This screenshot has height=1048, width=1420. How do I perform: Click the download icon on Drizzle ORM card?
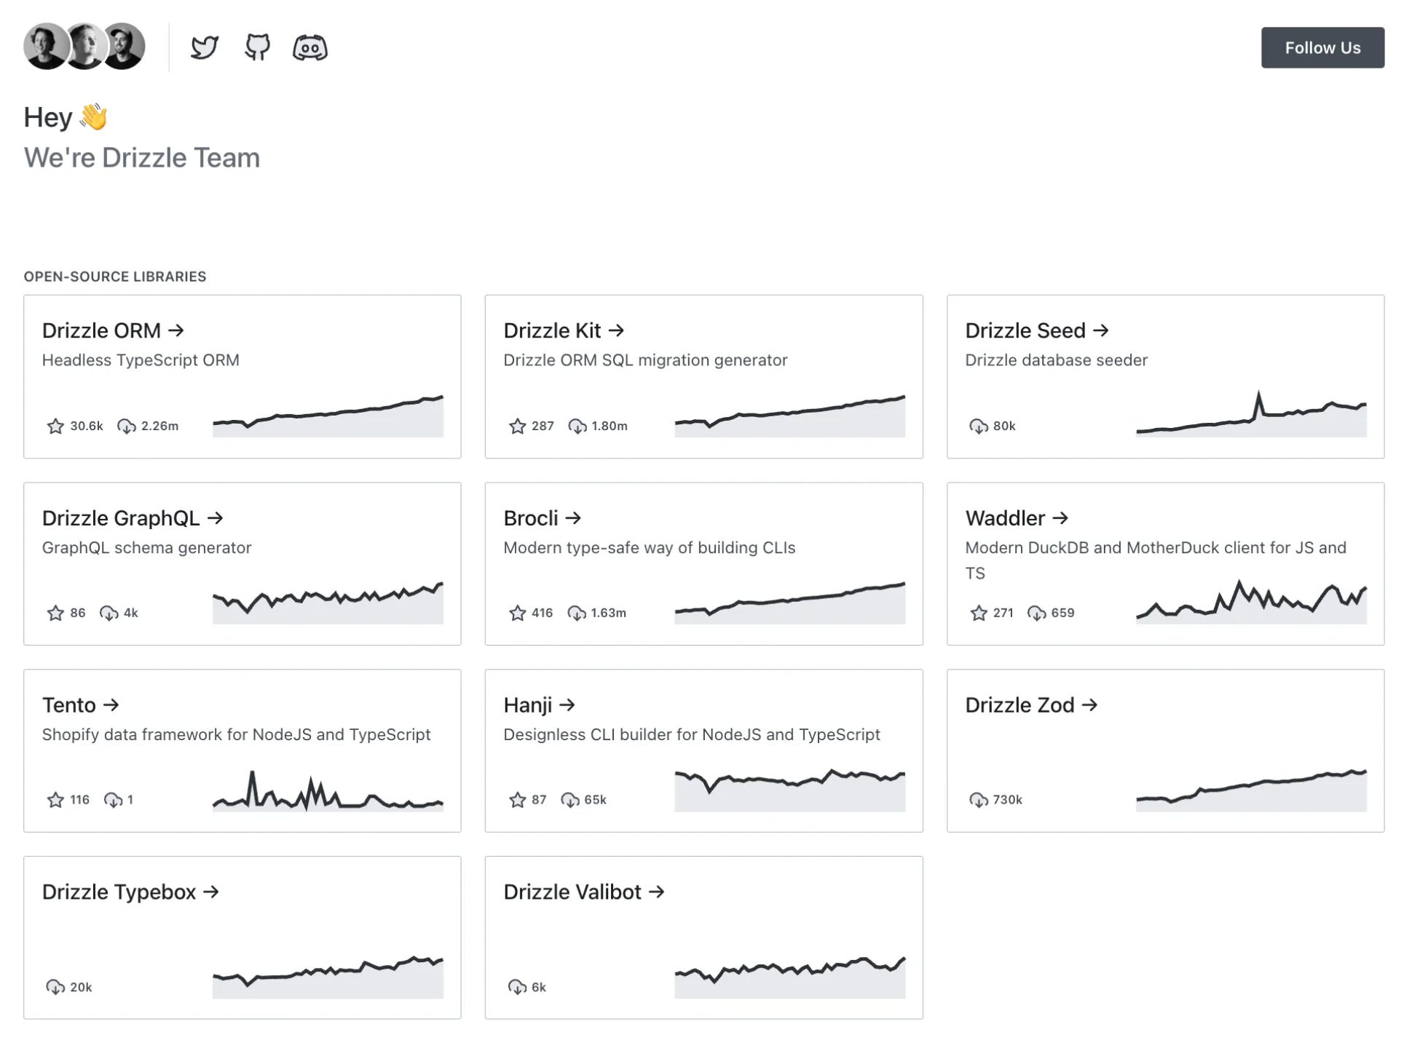pos(127,426)
